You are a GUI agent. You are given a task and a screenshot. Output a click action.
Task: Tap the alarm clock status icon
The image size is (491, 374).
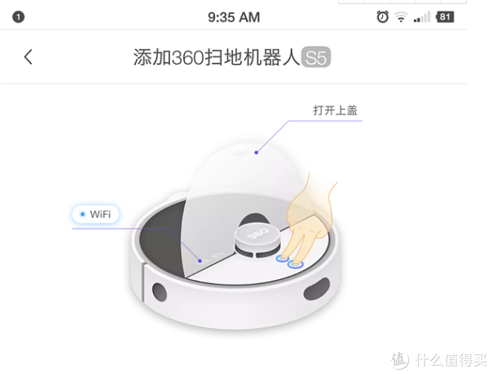click(x=382, y=16)
